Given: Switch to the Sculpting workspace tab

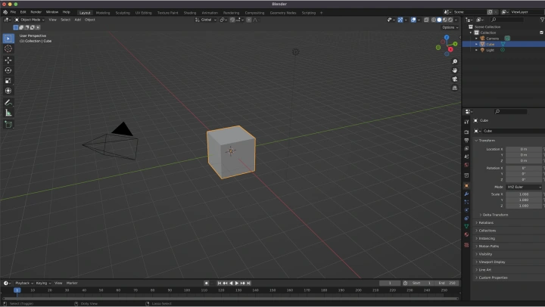Looking at the screenshot, I should [123, 13].
